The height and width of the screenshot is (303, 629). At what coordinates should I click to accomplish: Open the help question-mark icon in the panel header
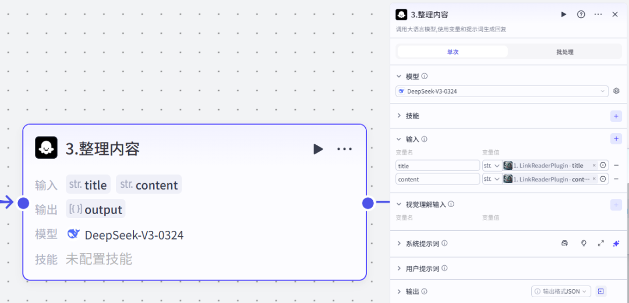(x=581, y=15)
